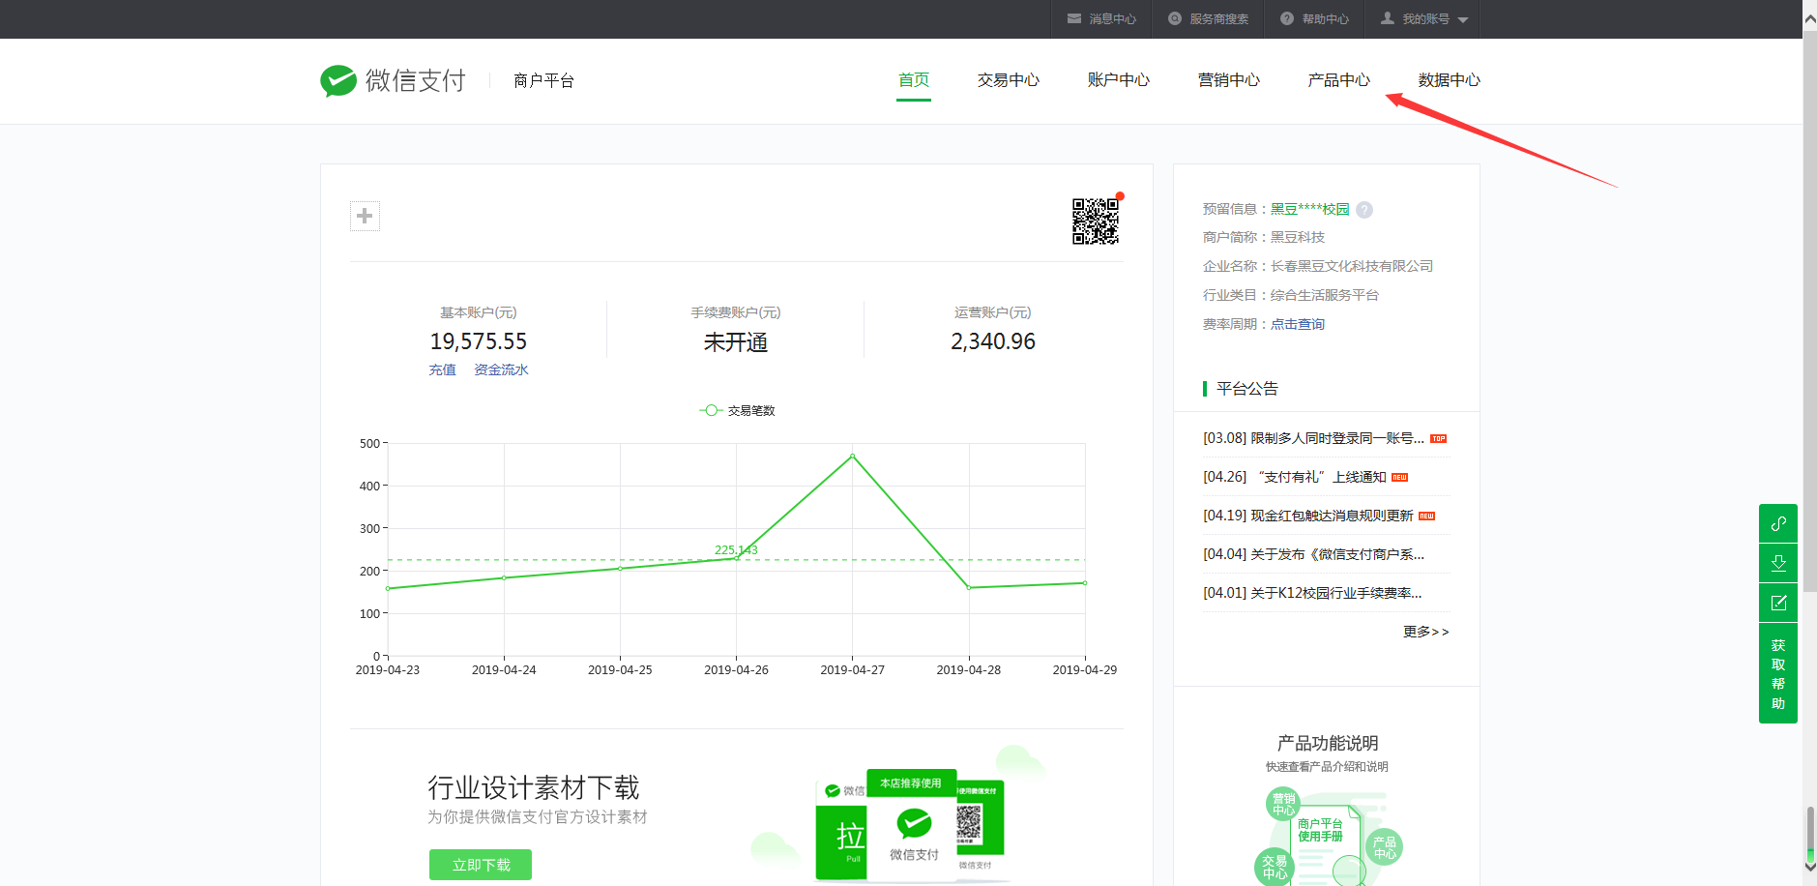The image size is (1817, 886).
Task: Switch to the 首页 tab
Action: 914,80
